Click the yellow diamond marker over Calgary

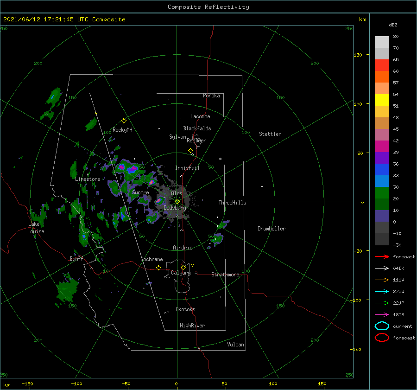point(183,267)
